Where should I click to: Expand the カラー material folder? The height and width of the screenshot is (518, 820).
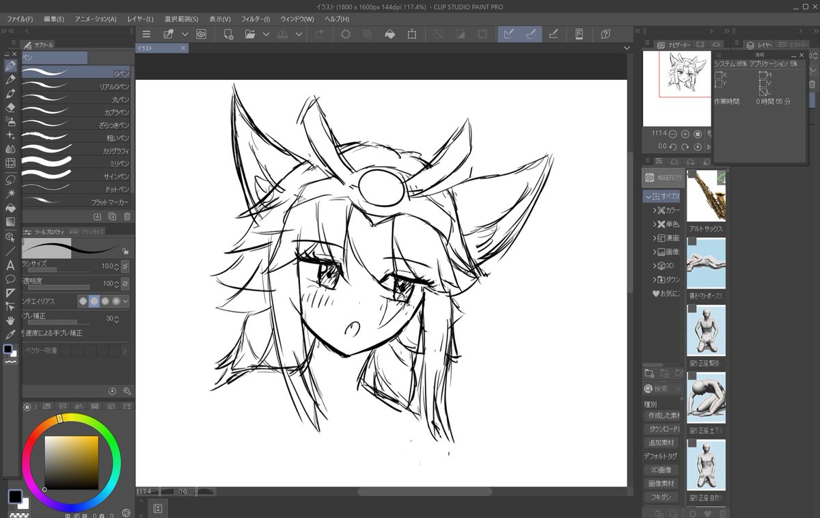tap(655, 210)
